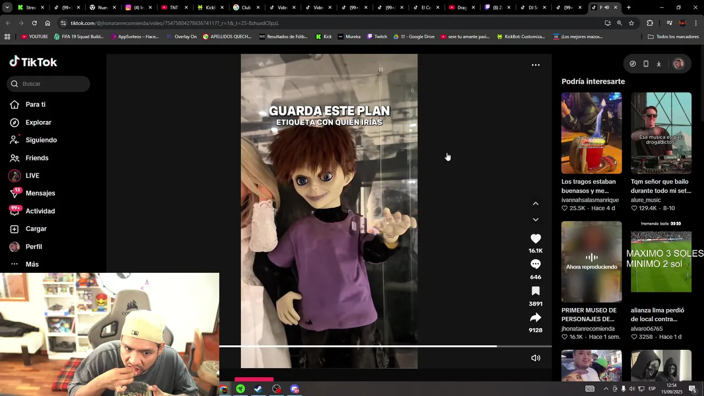Image resolution: width=704 pixels, height=396 pixels.
Task: Open the alure_music username link
Action: pos(646,200)
